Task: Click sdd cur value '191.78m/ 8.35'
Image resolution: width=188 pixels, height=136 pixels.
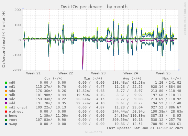Action: 51,103
